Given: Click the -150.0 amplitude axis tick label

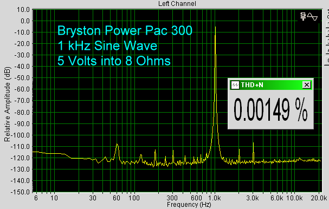Looking at the screenshot, I should [21, 192].
